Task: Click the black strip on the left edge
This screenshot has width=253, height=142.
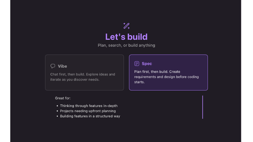Action: point(5,71)
